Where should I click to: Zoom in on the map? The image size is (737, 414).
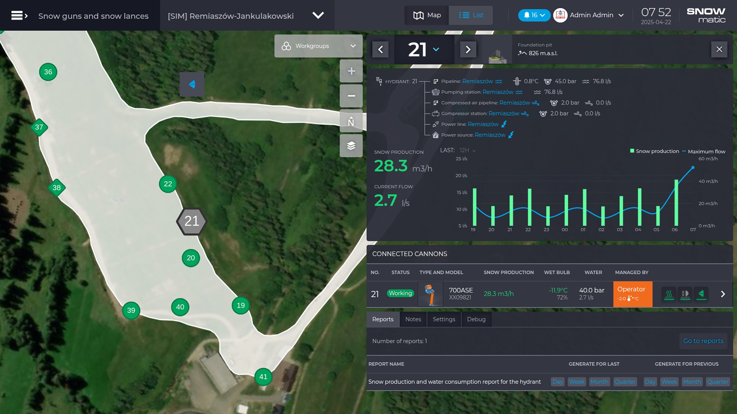pyautogui.click(x=351, y=71)
